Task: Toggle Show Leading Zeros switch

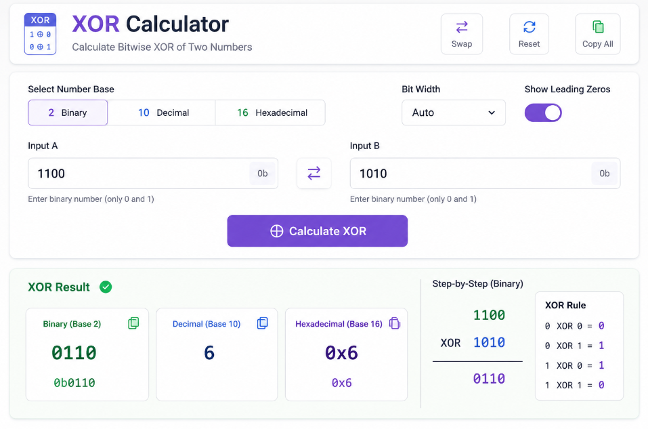Action: pyautogui.click(x=543, y=113)
